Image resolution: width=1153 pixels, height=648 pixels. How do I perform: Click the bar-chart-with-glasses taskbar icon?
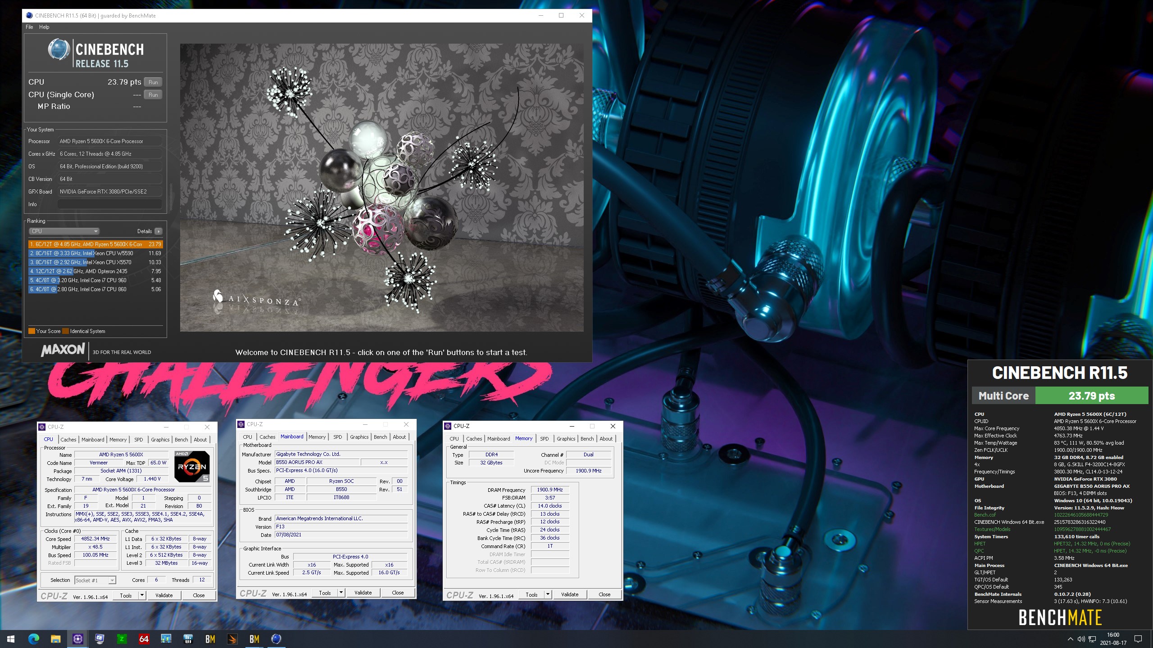166,639
